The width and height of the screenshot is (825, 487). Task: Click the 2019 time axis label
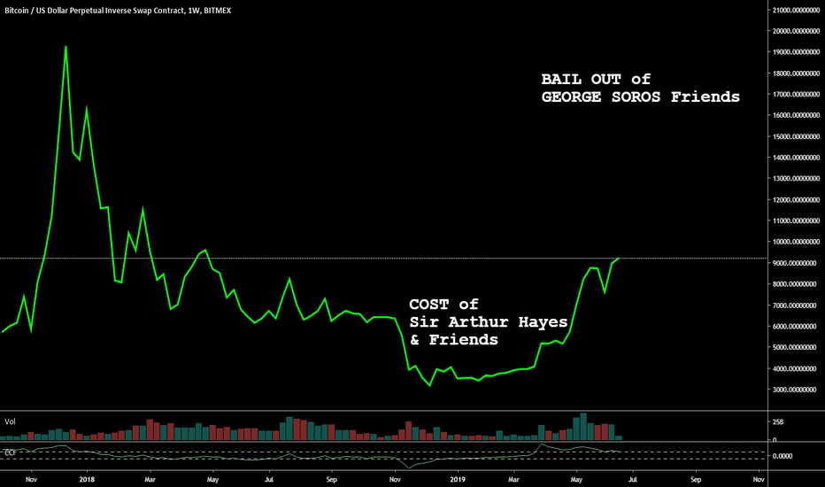coord(458,480)
